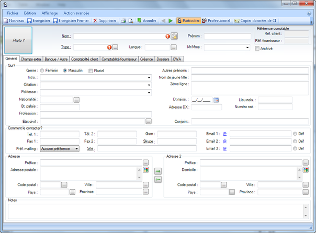Open calendar picker for Dt naiss.
This screenshot has height=233, width=316.
tap(216, 99)
